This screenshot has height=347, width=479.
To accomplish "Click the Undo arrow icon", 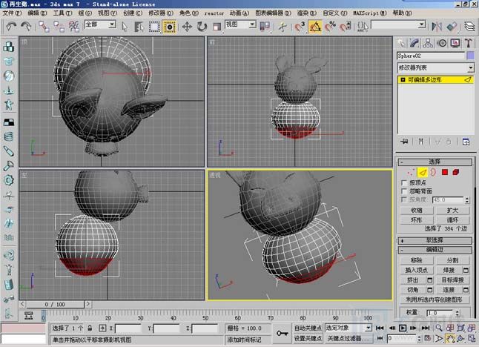I will 11,26.
